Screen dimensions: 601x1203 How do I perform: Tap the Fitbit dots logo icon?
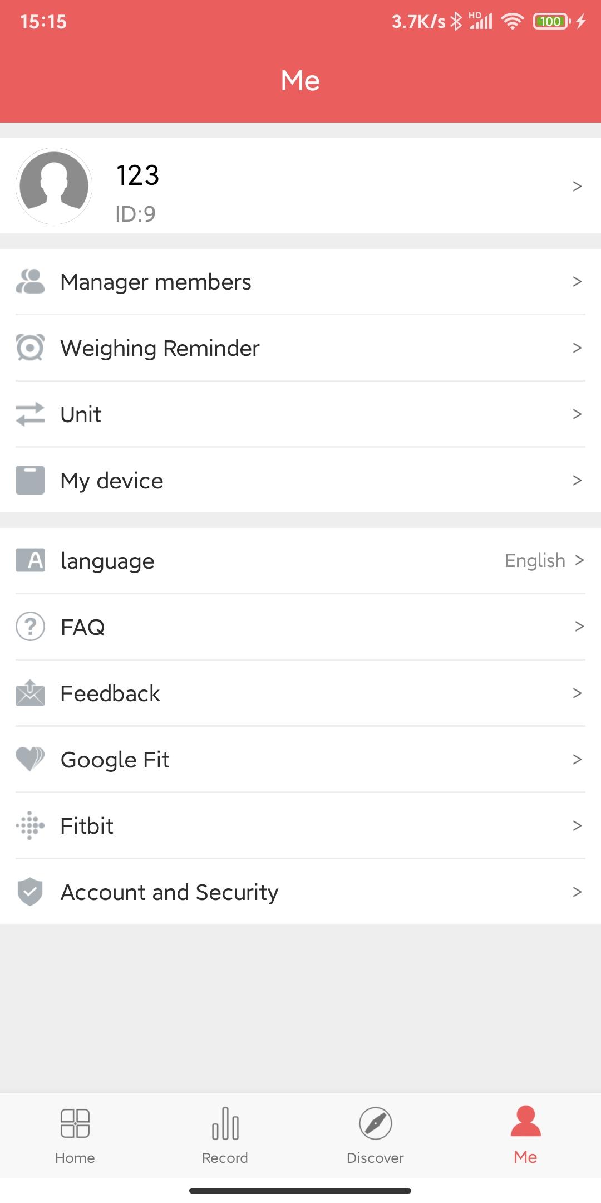click(30, 825)
